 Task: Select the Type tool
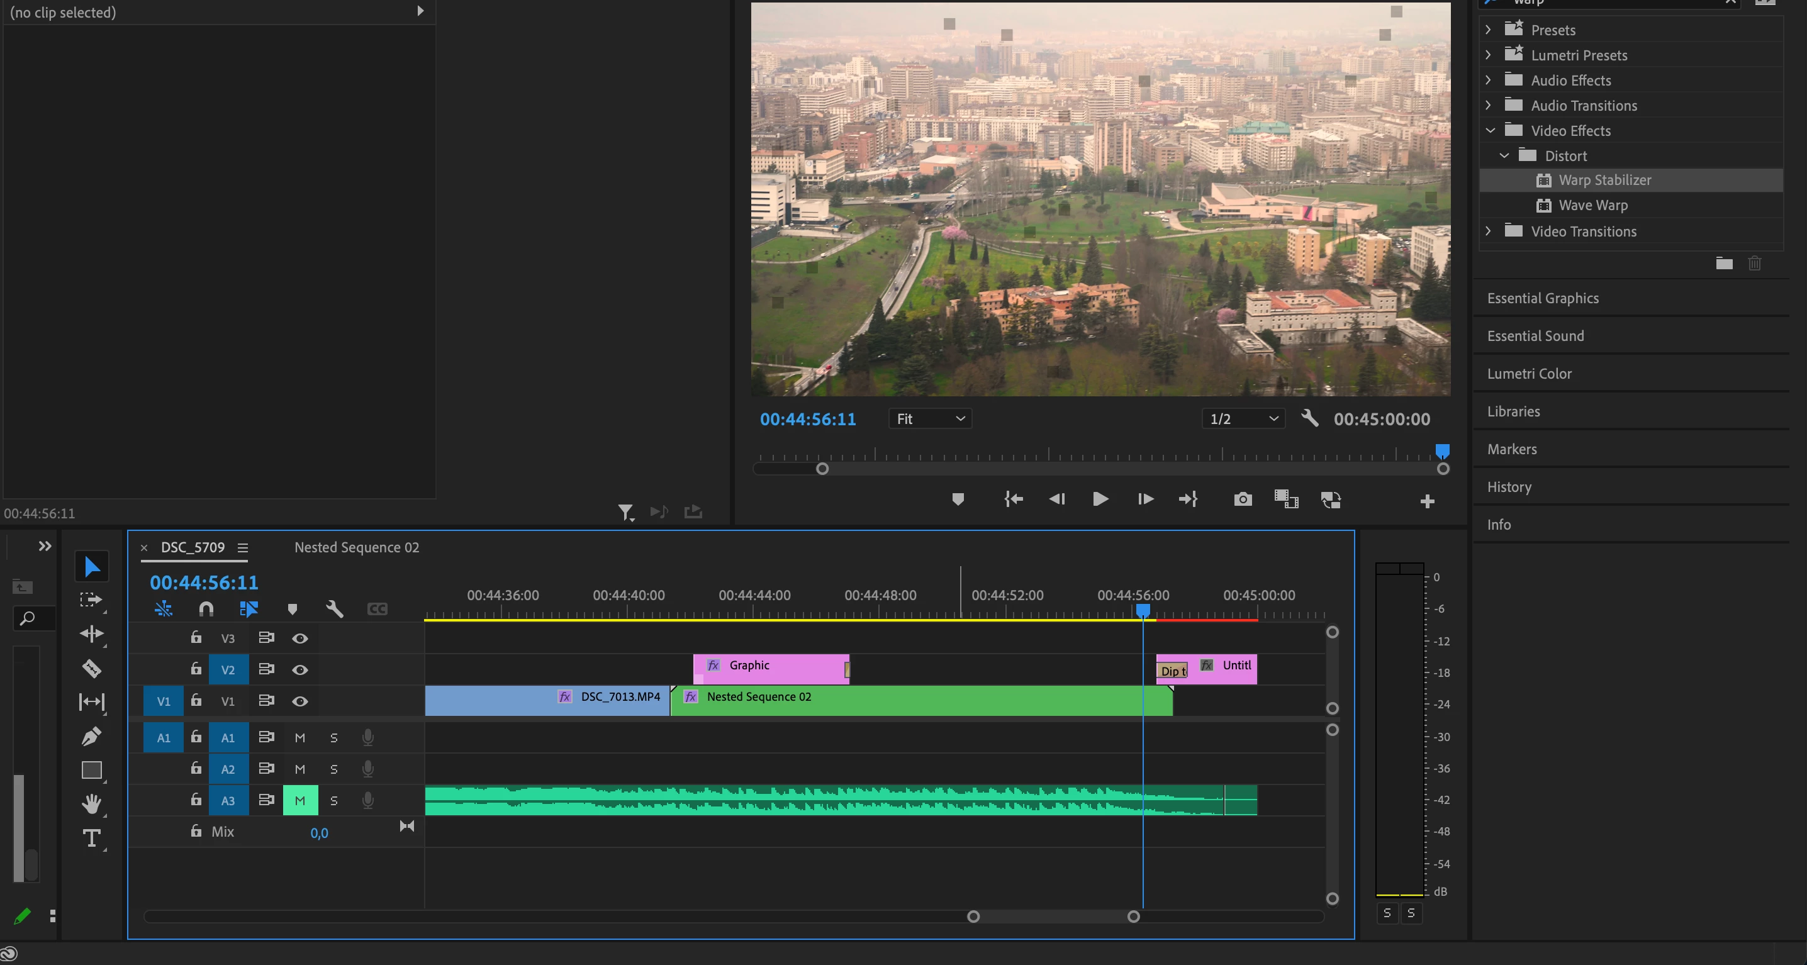(91, 837)
